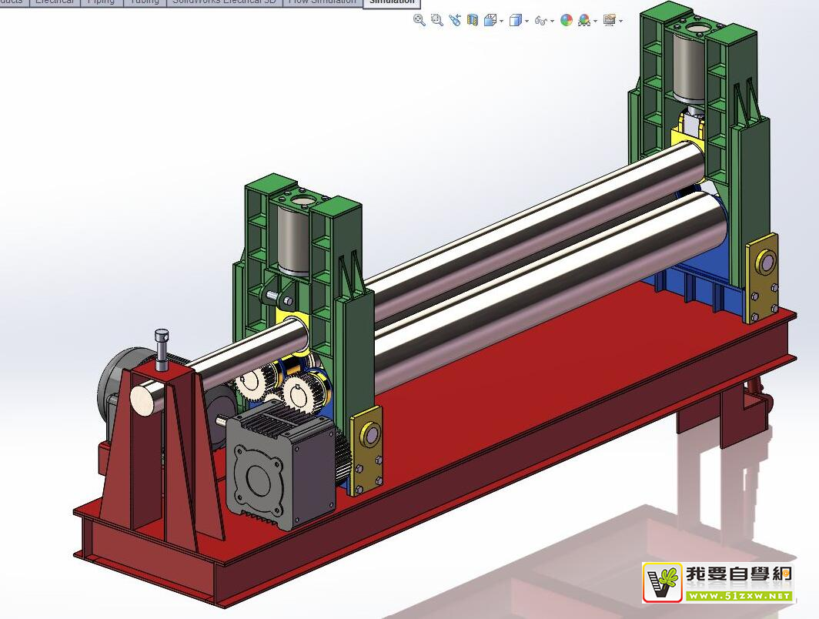Click the green leaf watermark logo
The image size is (819, 619).
663,583
